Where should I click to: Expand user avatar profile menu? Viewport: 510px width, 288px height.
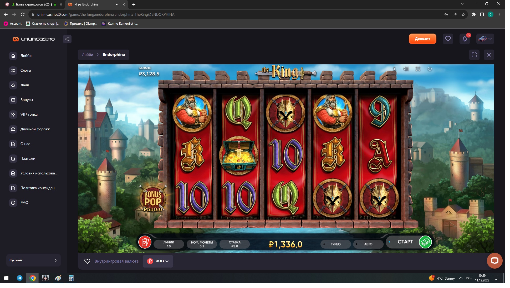(485, 39)
